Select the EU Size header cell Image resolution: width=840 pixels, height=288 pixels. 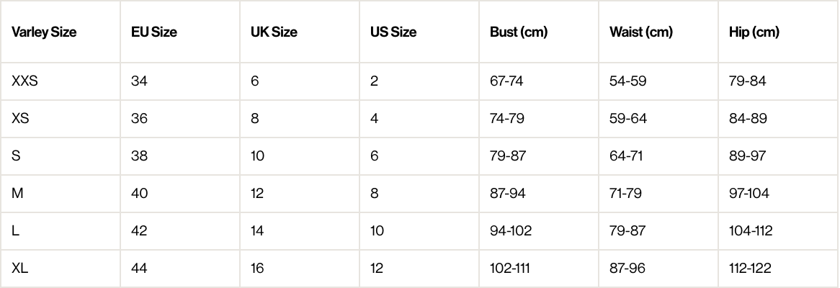tap(154, 32)
